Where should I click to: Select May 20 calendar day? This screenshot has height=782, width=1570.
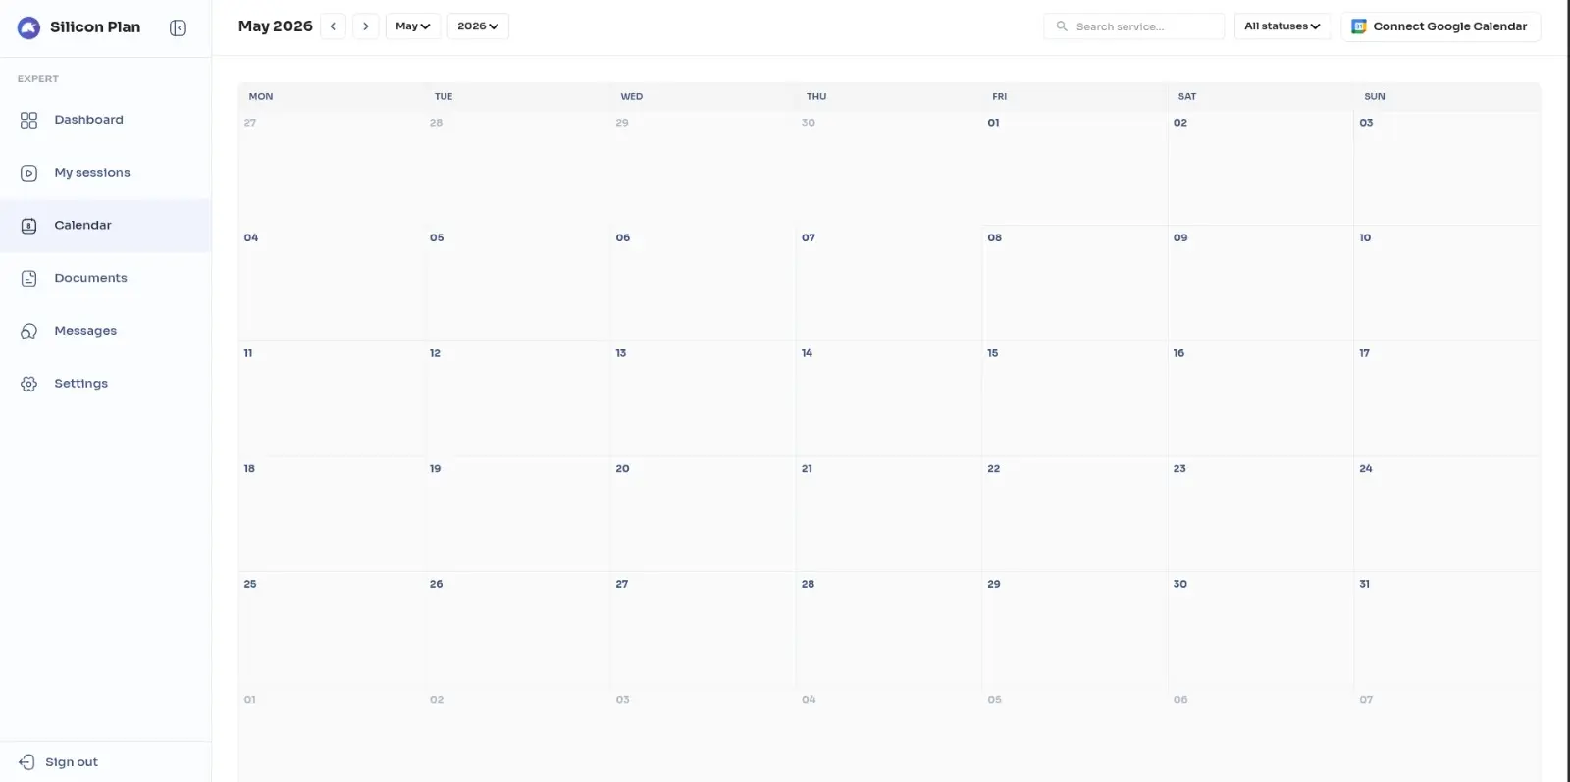[x=703, y=514]
